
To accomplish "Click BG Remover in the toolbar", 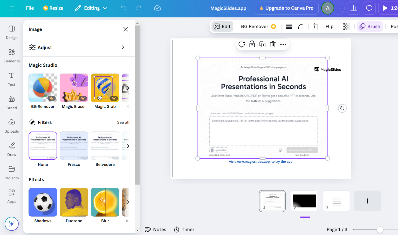I will [x=258, y=27].
